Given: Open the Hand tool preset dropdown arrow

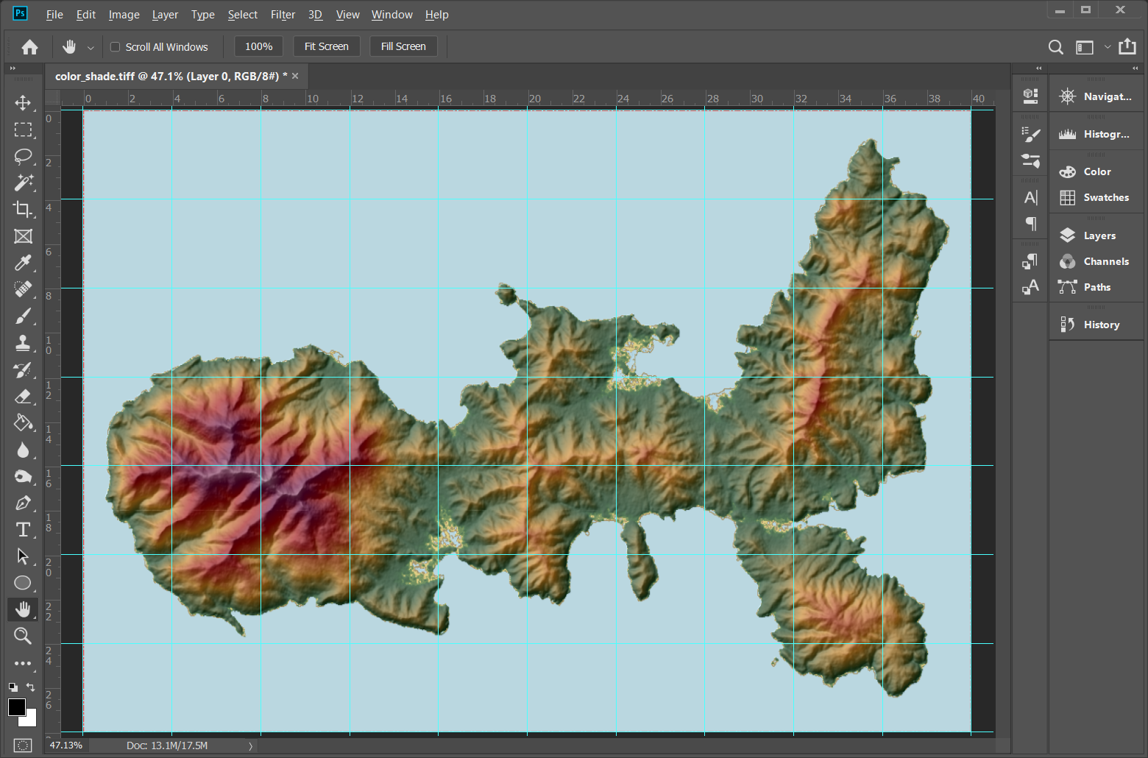Looking at the screenshot, I should pyautogui.click(x=91, y=48).
